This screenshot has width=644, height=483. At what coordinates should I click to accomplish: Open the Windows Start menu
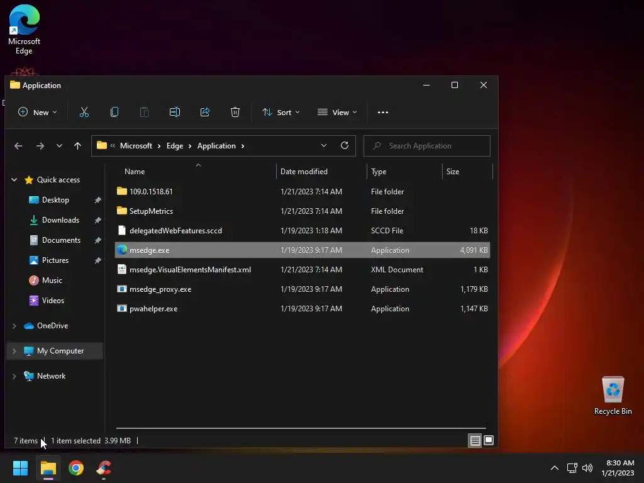[20, 468]
